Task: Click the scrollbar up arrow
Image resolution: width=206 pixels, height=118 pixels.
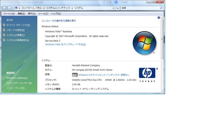Action: (x=162, y=17)
